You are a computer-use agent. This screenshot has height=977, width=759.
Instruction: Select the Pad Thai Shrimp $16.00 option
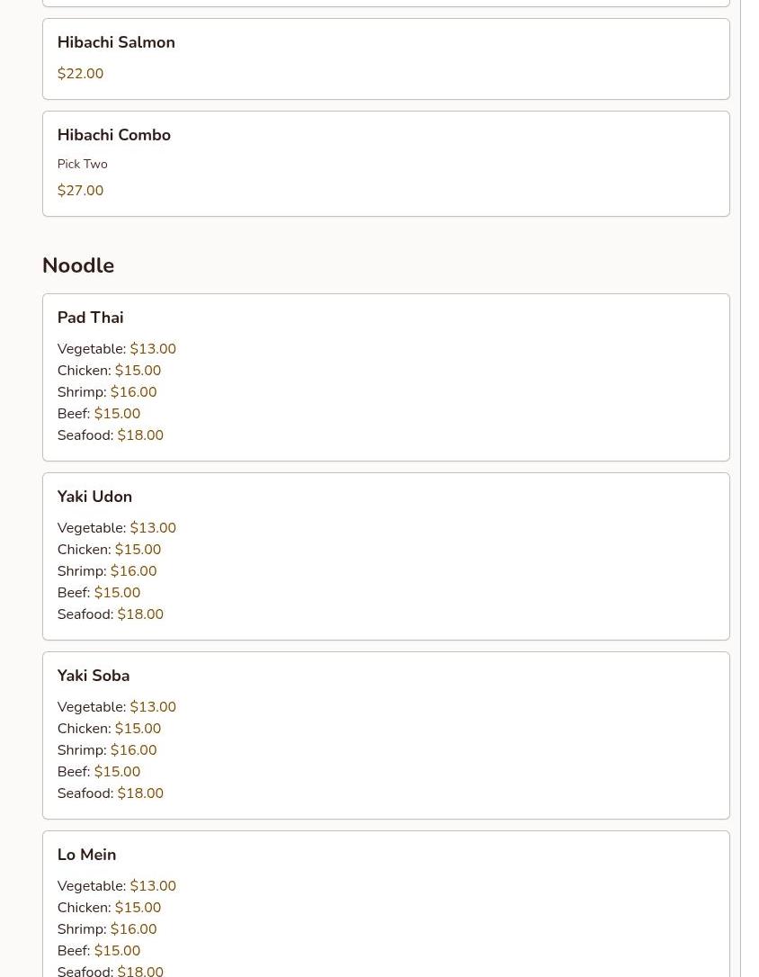(x=106, y=392)
